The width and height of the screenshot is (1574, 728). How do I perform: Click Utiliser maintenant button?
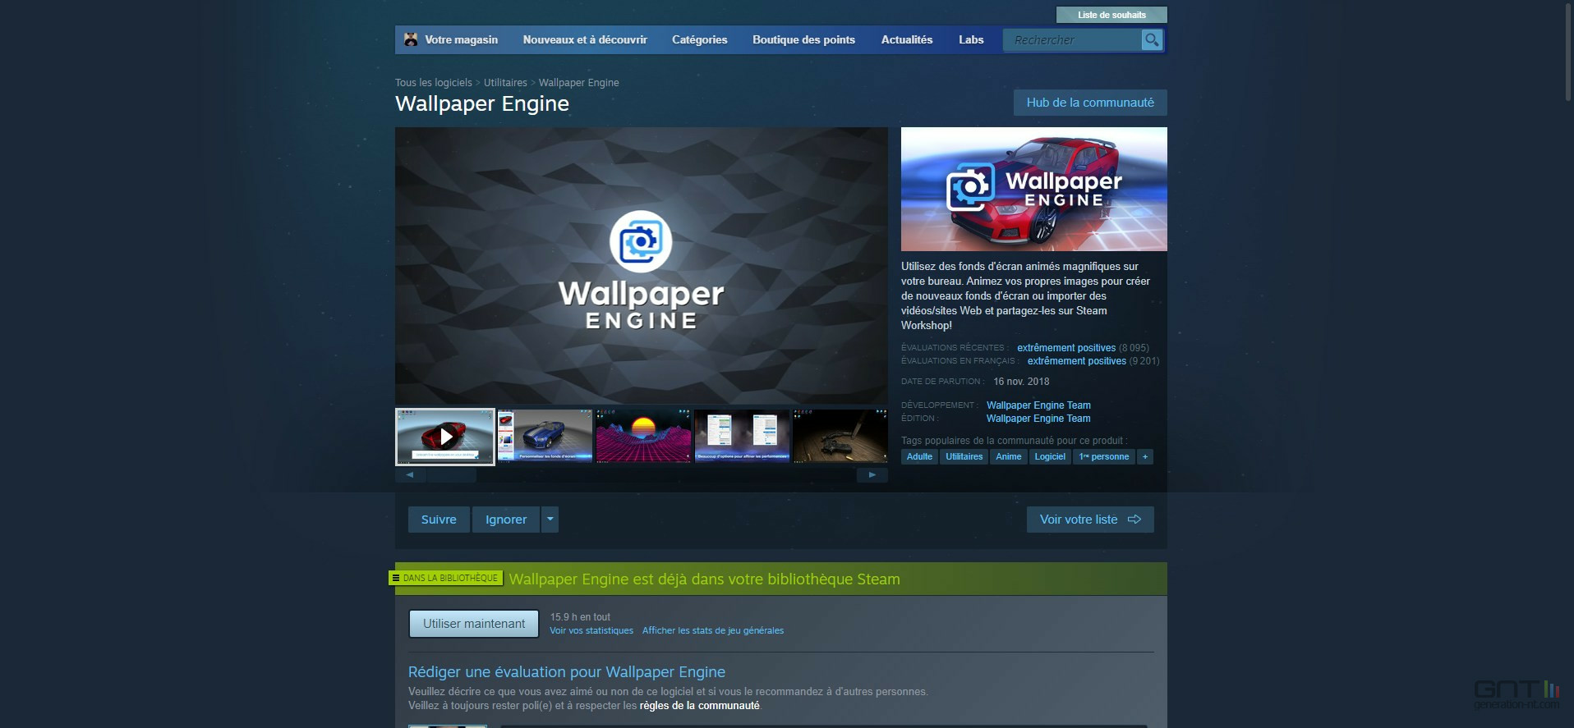[x=474, y=624]
